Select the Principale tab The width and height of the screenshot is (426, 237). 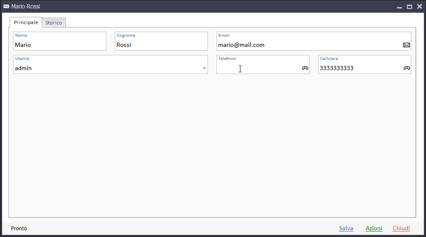[26, 22]
